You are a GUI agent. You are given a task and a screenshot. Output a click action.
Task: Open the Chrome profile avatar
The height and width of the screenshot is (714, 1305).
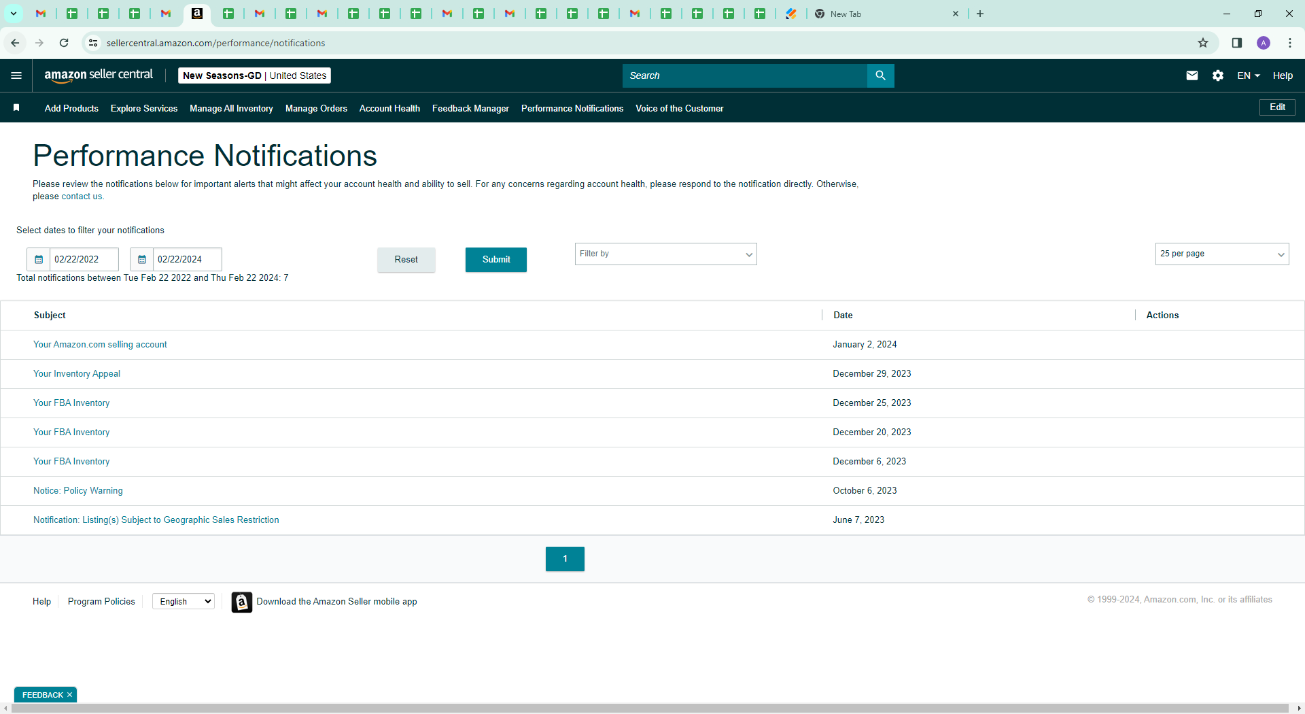(x=1264, y=43)
